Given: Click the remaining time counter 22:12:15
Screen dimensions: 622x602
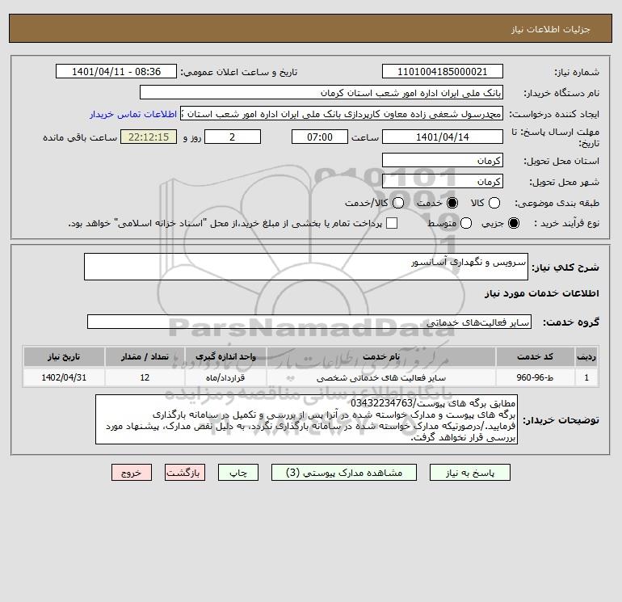Looking at the screenshot, I should (x=149, y=137).
